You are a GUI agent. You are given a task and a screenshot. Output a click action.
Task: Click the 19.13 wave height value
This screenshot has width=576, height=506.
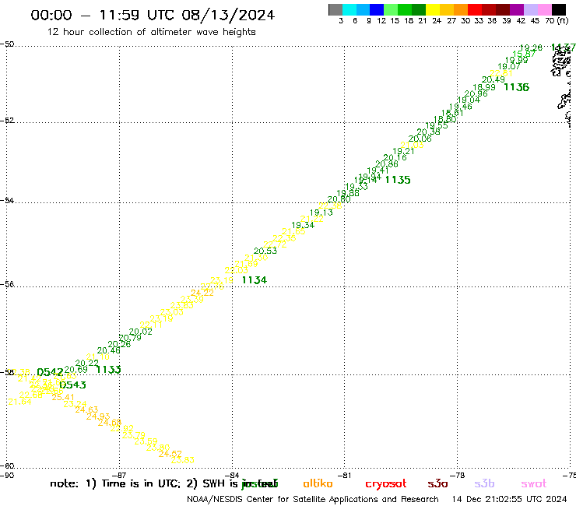coord(321,213)
